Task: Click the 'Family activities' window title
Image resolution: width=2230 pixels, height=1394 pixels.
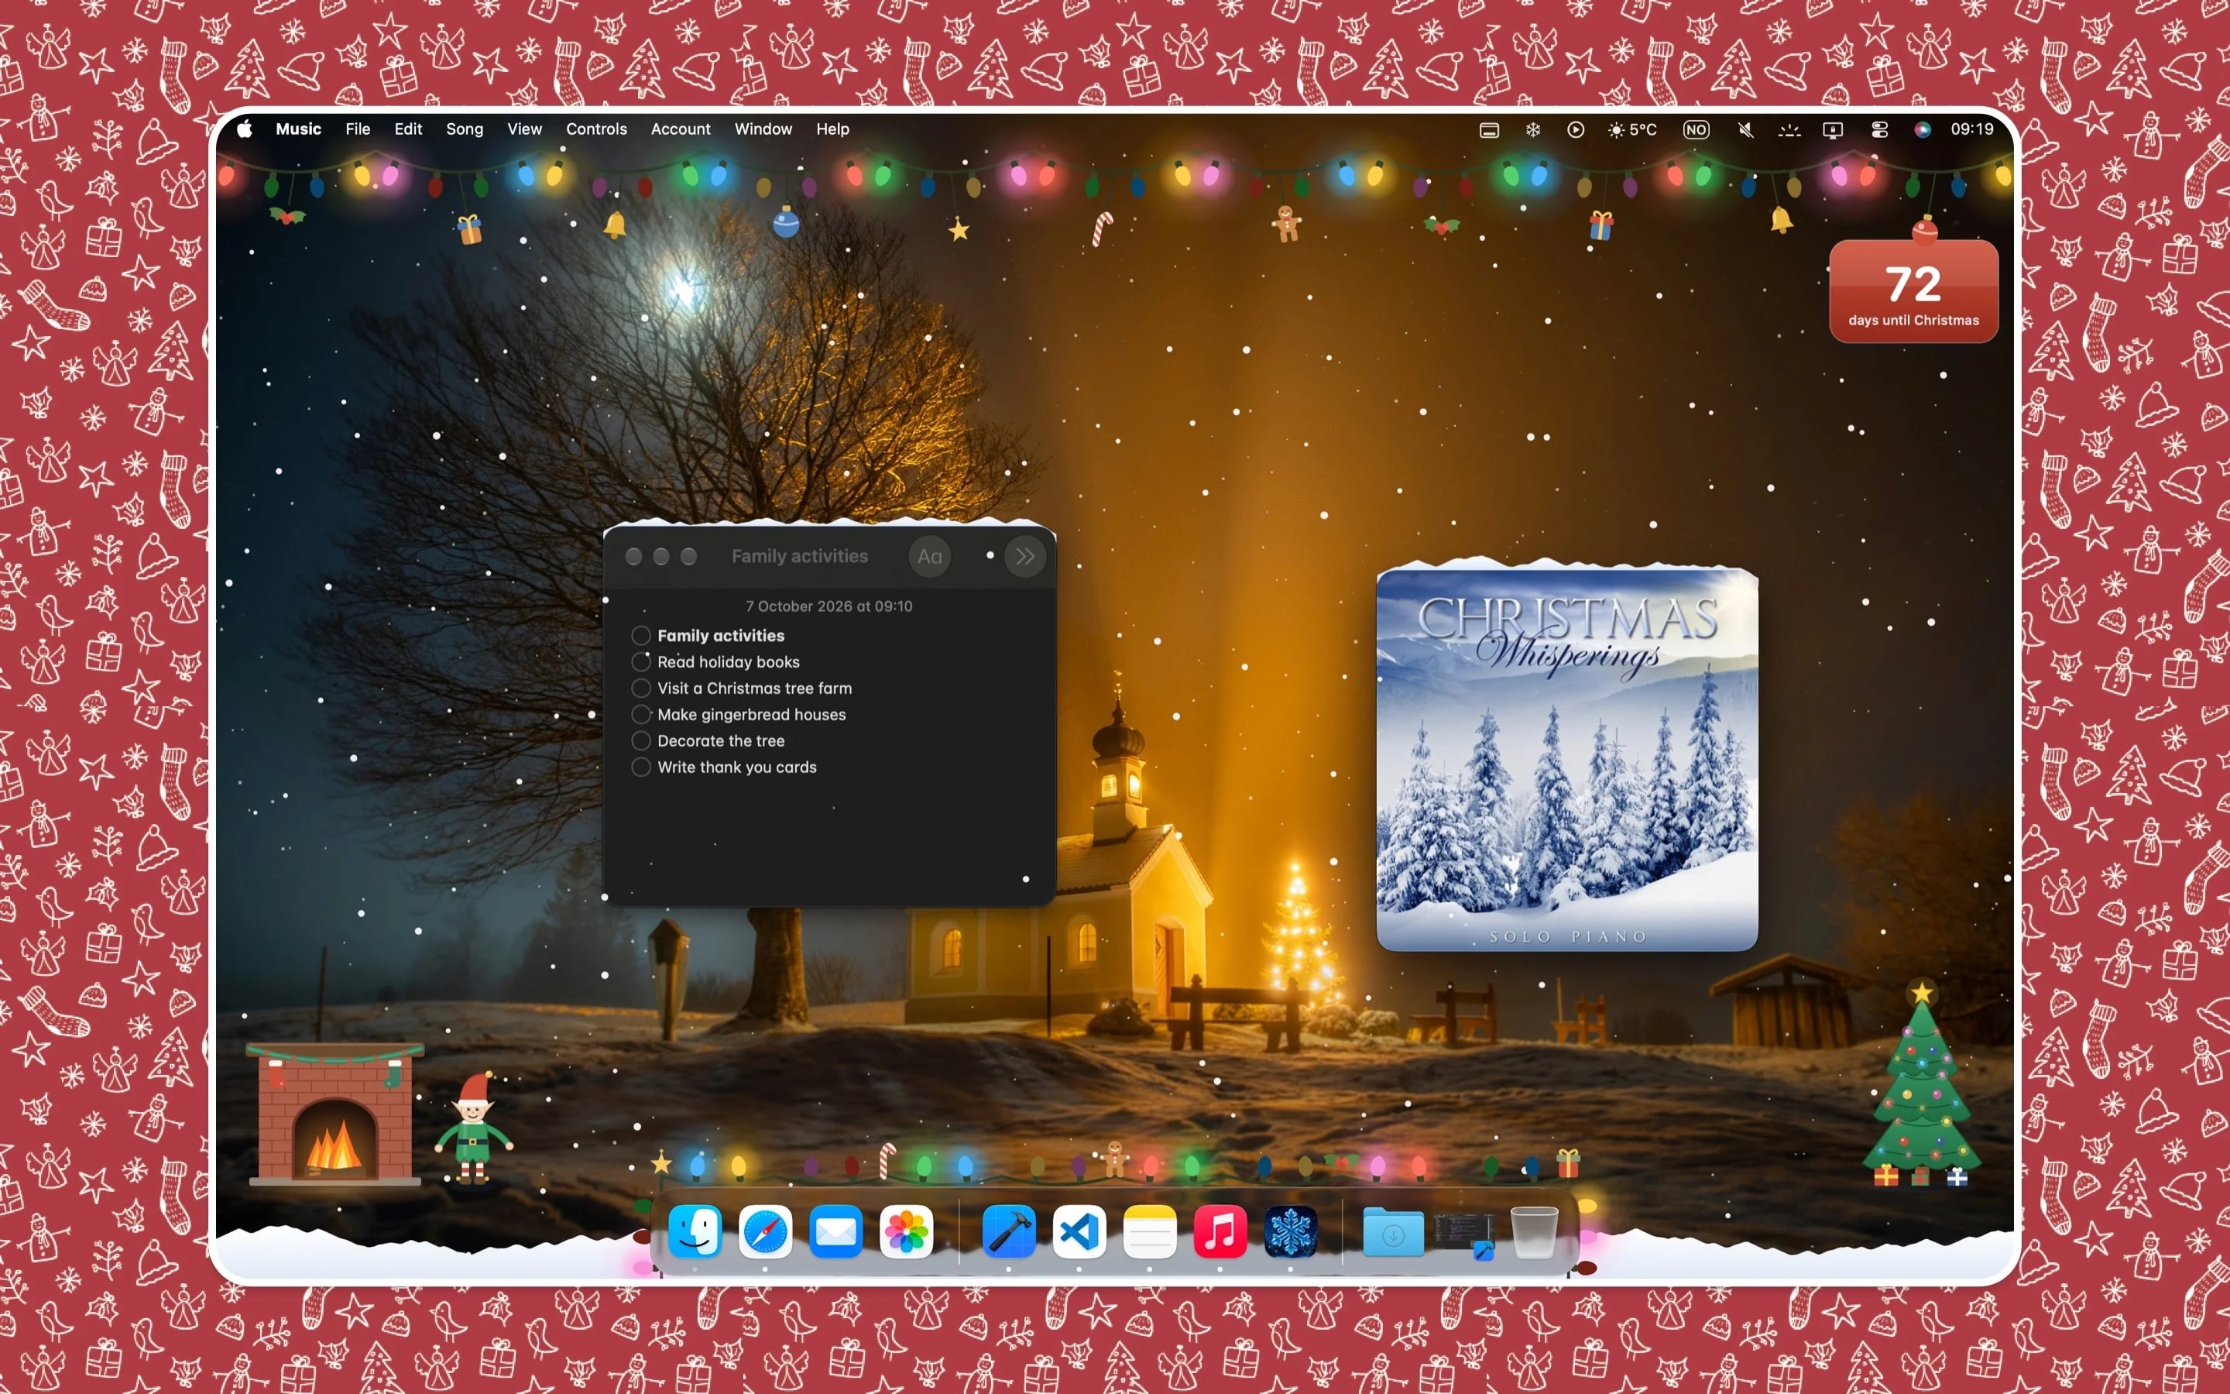Action: point(800,556)
